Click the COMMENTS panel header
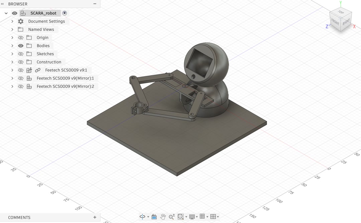This screenshot has height=223, width=361. 19,217
